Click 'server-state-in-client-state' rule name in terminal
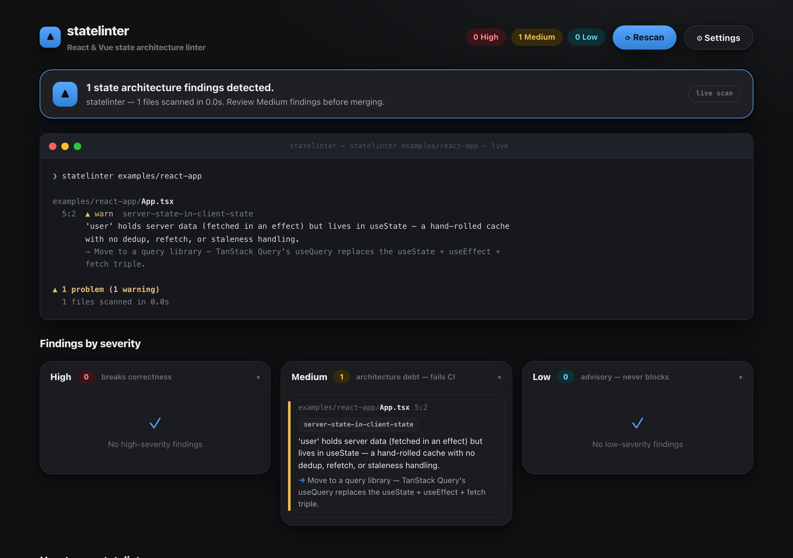 pyautogui.click(x=188, y=214)
